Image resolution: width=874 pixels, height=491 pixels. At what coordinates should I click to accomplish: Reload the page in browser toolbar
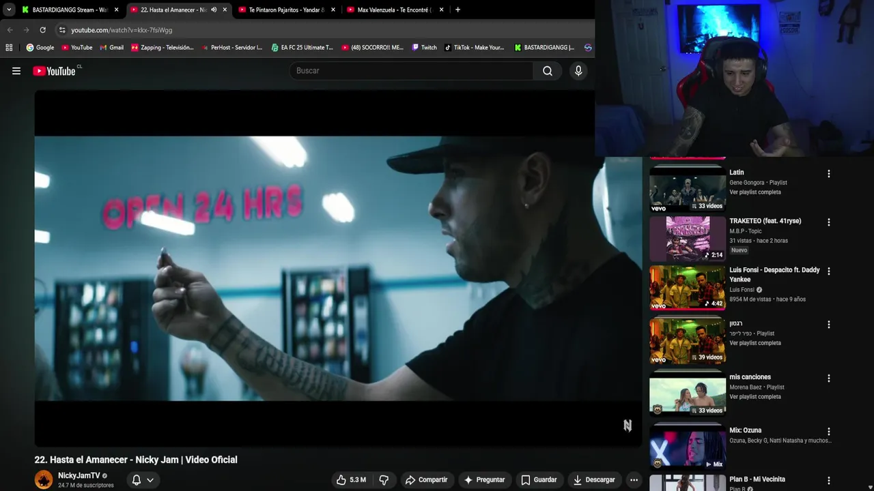[42, 30]
